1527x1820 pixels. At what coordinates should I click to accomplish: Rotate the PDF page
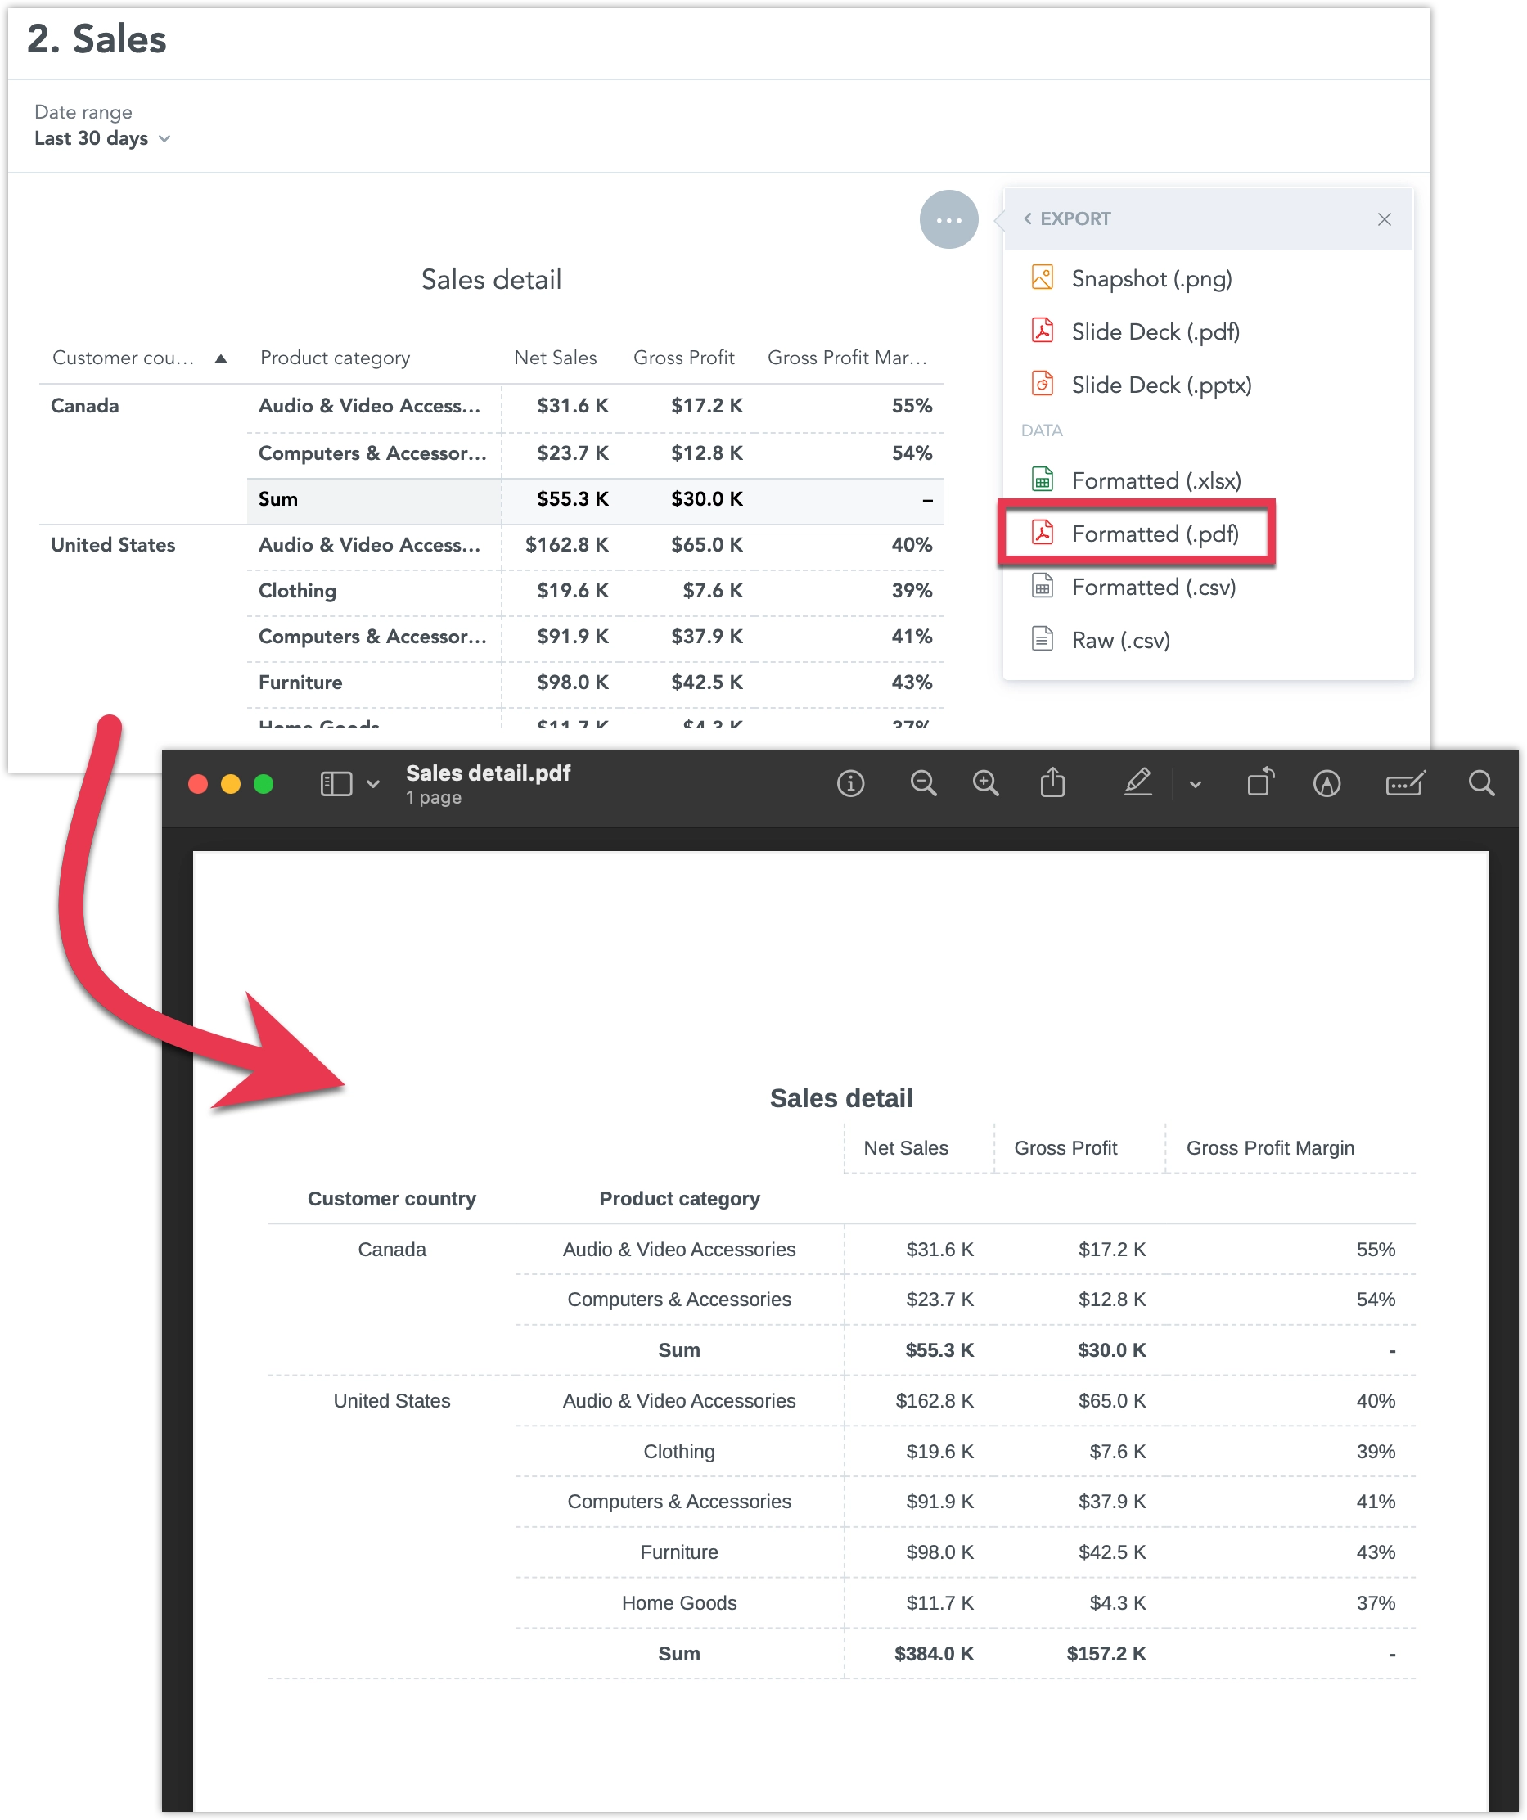point(1259,782)
